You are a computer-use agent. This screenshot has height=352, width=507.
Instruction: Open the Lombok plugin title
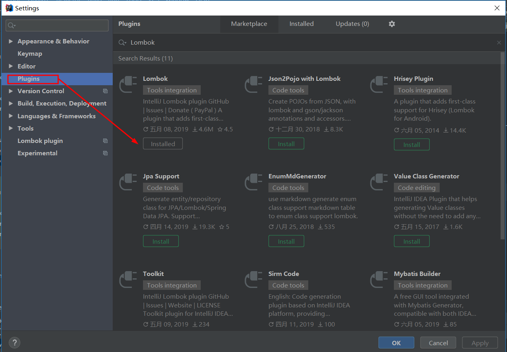[x=155, y=79]
